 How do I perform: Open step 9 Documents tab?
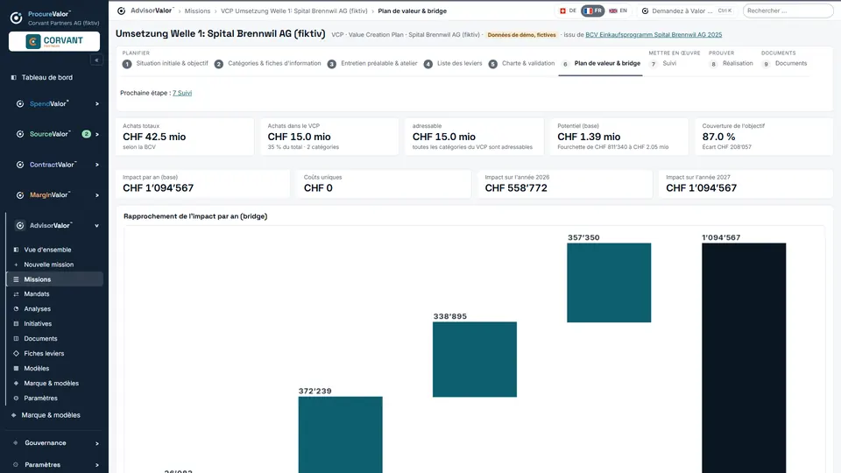point(784,63)
